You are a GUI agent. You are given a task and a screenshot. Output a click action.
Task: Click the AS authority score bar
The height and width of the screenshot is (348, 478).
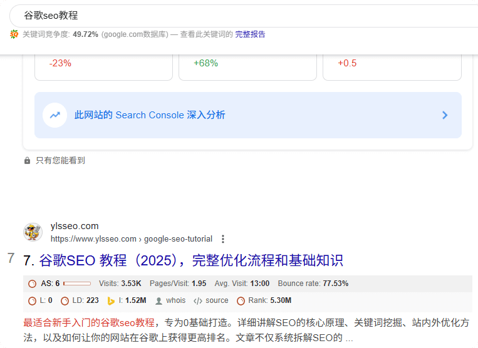click(x=77, y=284)
